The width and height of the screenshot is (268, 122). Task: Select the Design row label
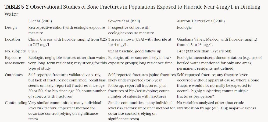tap(10, 27)
